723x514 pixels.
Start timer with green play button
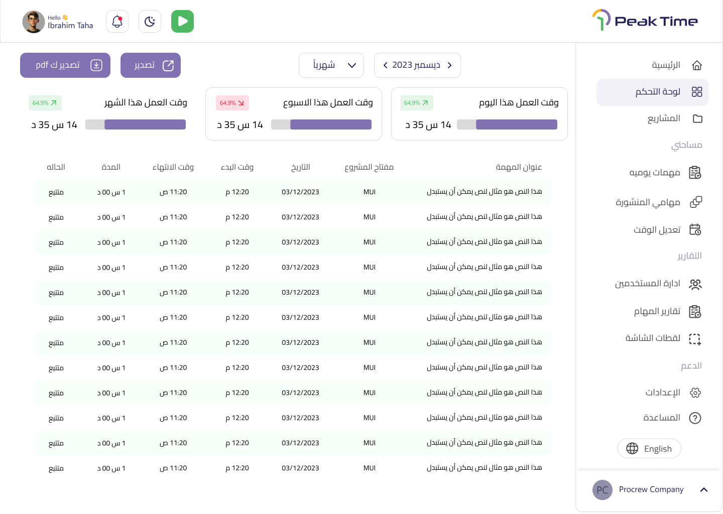coord(182,22)
